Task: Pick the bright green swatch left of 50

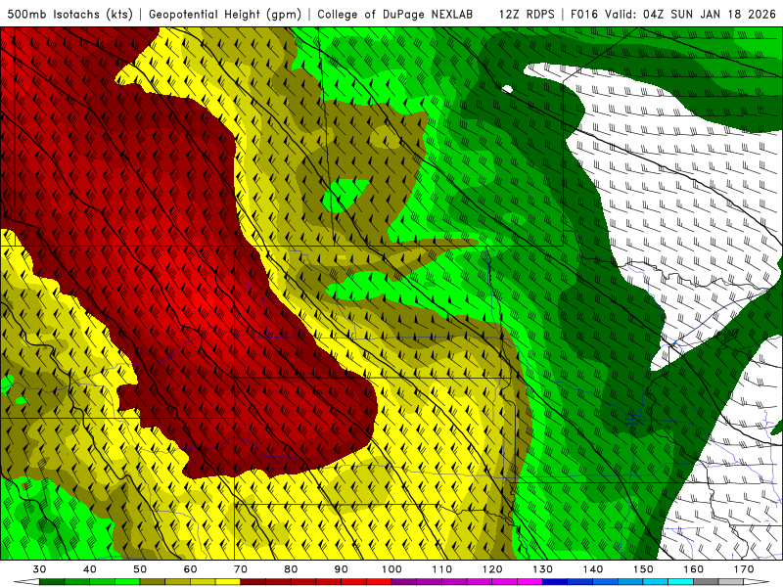Action: point(127,582)
